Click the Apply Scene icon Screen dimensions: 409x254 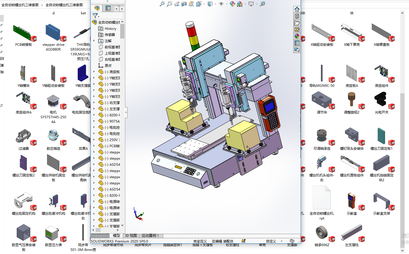click(x=240, y=4)
